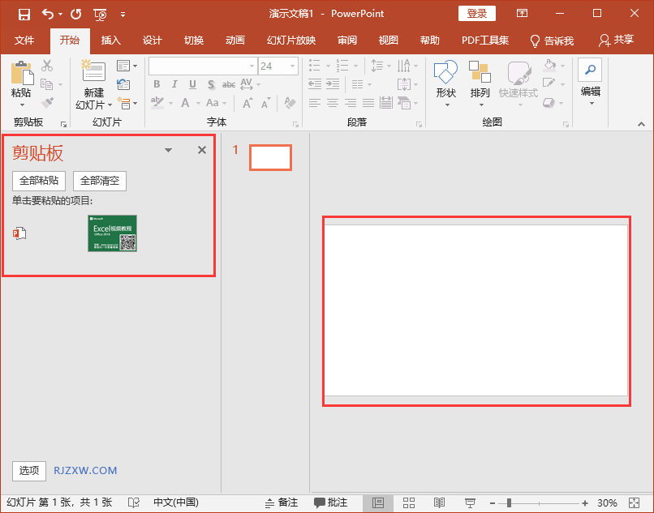
Task: Toggle the 批注 comments pane
Action: 331,503
